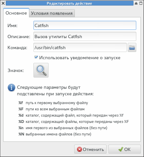Toggle the startup notification checkbox
Image resolution: width=144 pixels, height=157 pixels.
coord(36,57)
